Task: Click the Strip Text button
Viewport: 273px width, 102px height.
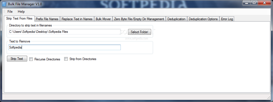Action: coord(17,59)
